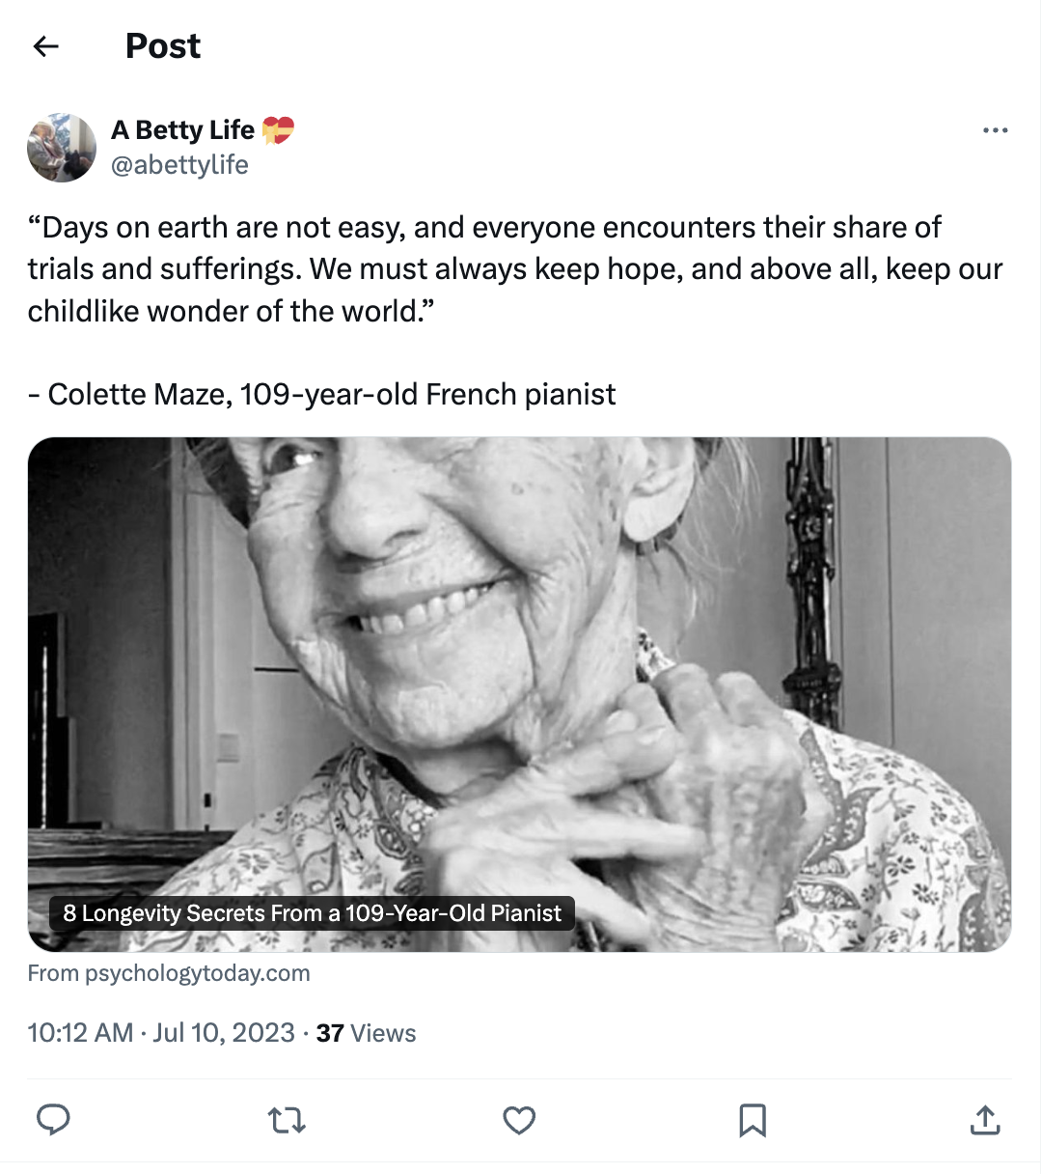Open A Betty Life's profile picture
The image size is (1042, 1174).
pos(62,147)
